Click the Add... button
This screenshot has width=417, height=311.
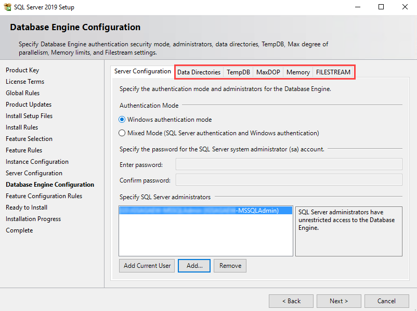click(x=194, y=266)
